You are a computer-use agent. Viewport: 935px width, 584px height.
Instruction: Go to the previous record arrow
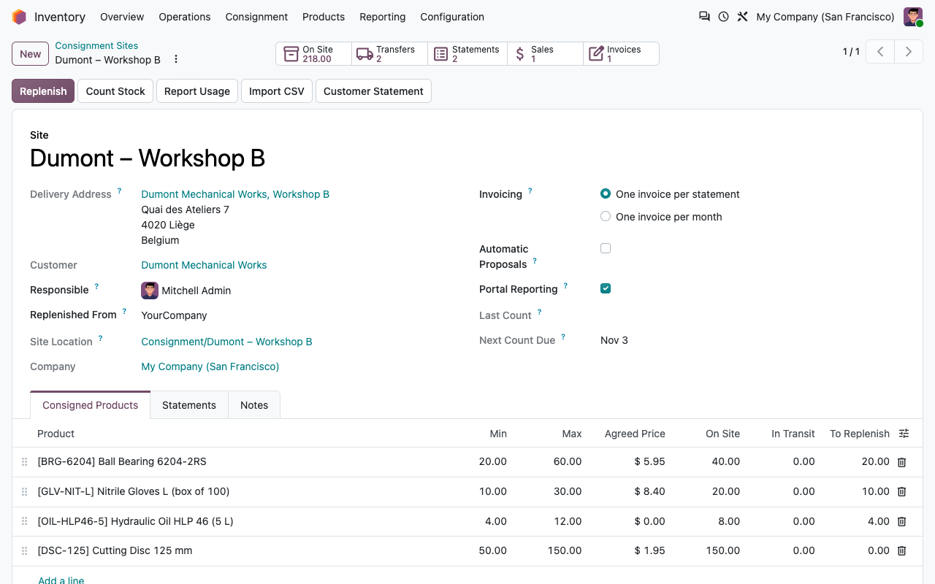(880, 52)
